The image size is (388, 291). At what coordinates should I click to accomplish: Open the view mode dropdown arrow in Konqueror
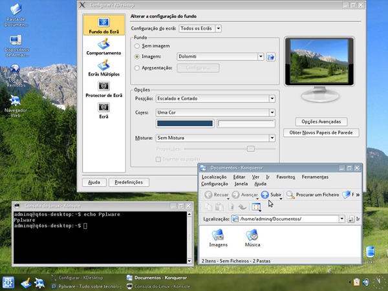click(x=260, y=211)
